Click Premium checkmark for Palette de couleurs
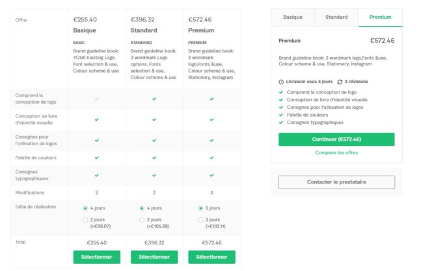 click(x=211, y=157)
